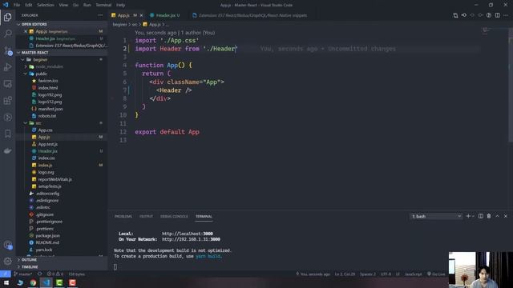The width and height of the screenshot is (513, 288).
Task: Open index.html in the public folder
Action: point(48,88)
